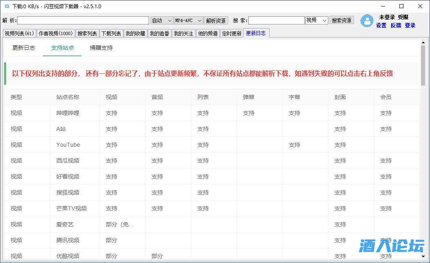Screen dimensions: 430x263
Task: Switch to 定时更新 tab
Action: (232, 33)
